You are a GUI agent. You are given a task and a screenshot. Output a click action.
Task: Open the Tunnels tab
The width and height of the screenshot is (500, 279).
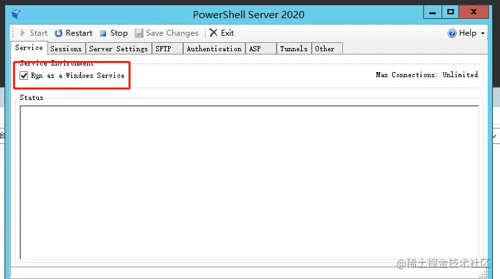click(294, 49)
